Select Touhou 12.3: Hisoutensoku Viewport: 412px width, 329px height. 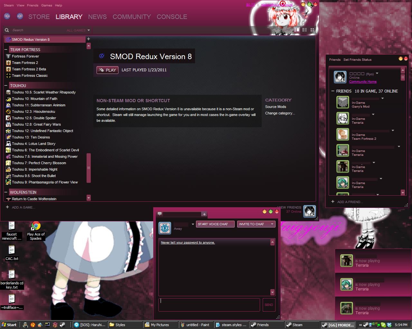point(33,111)
